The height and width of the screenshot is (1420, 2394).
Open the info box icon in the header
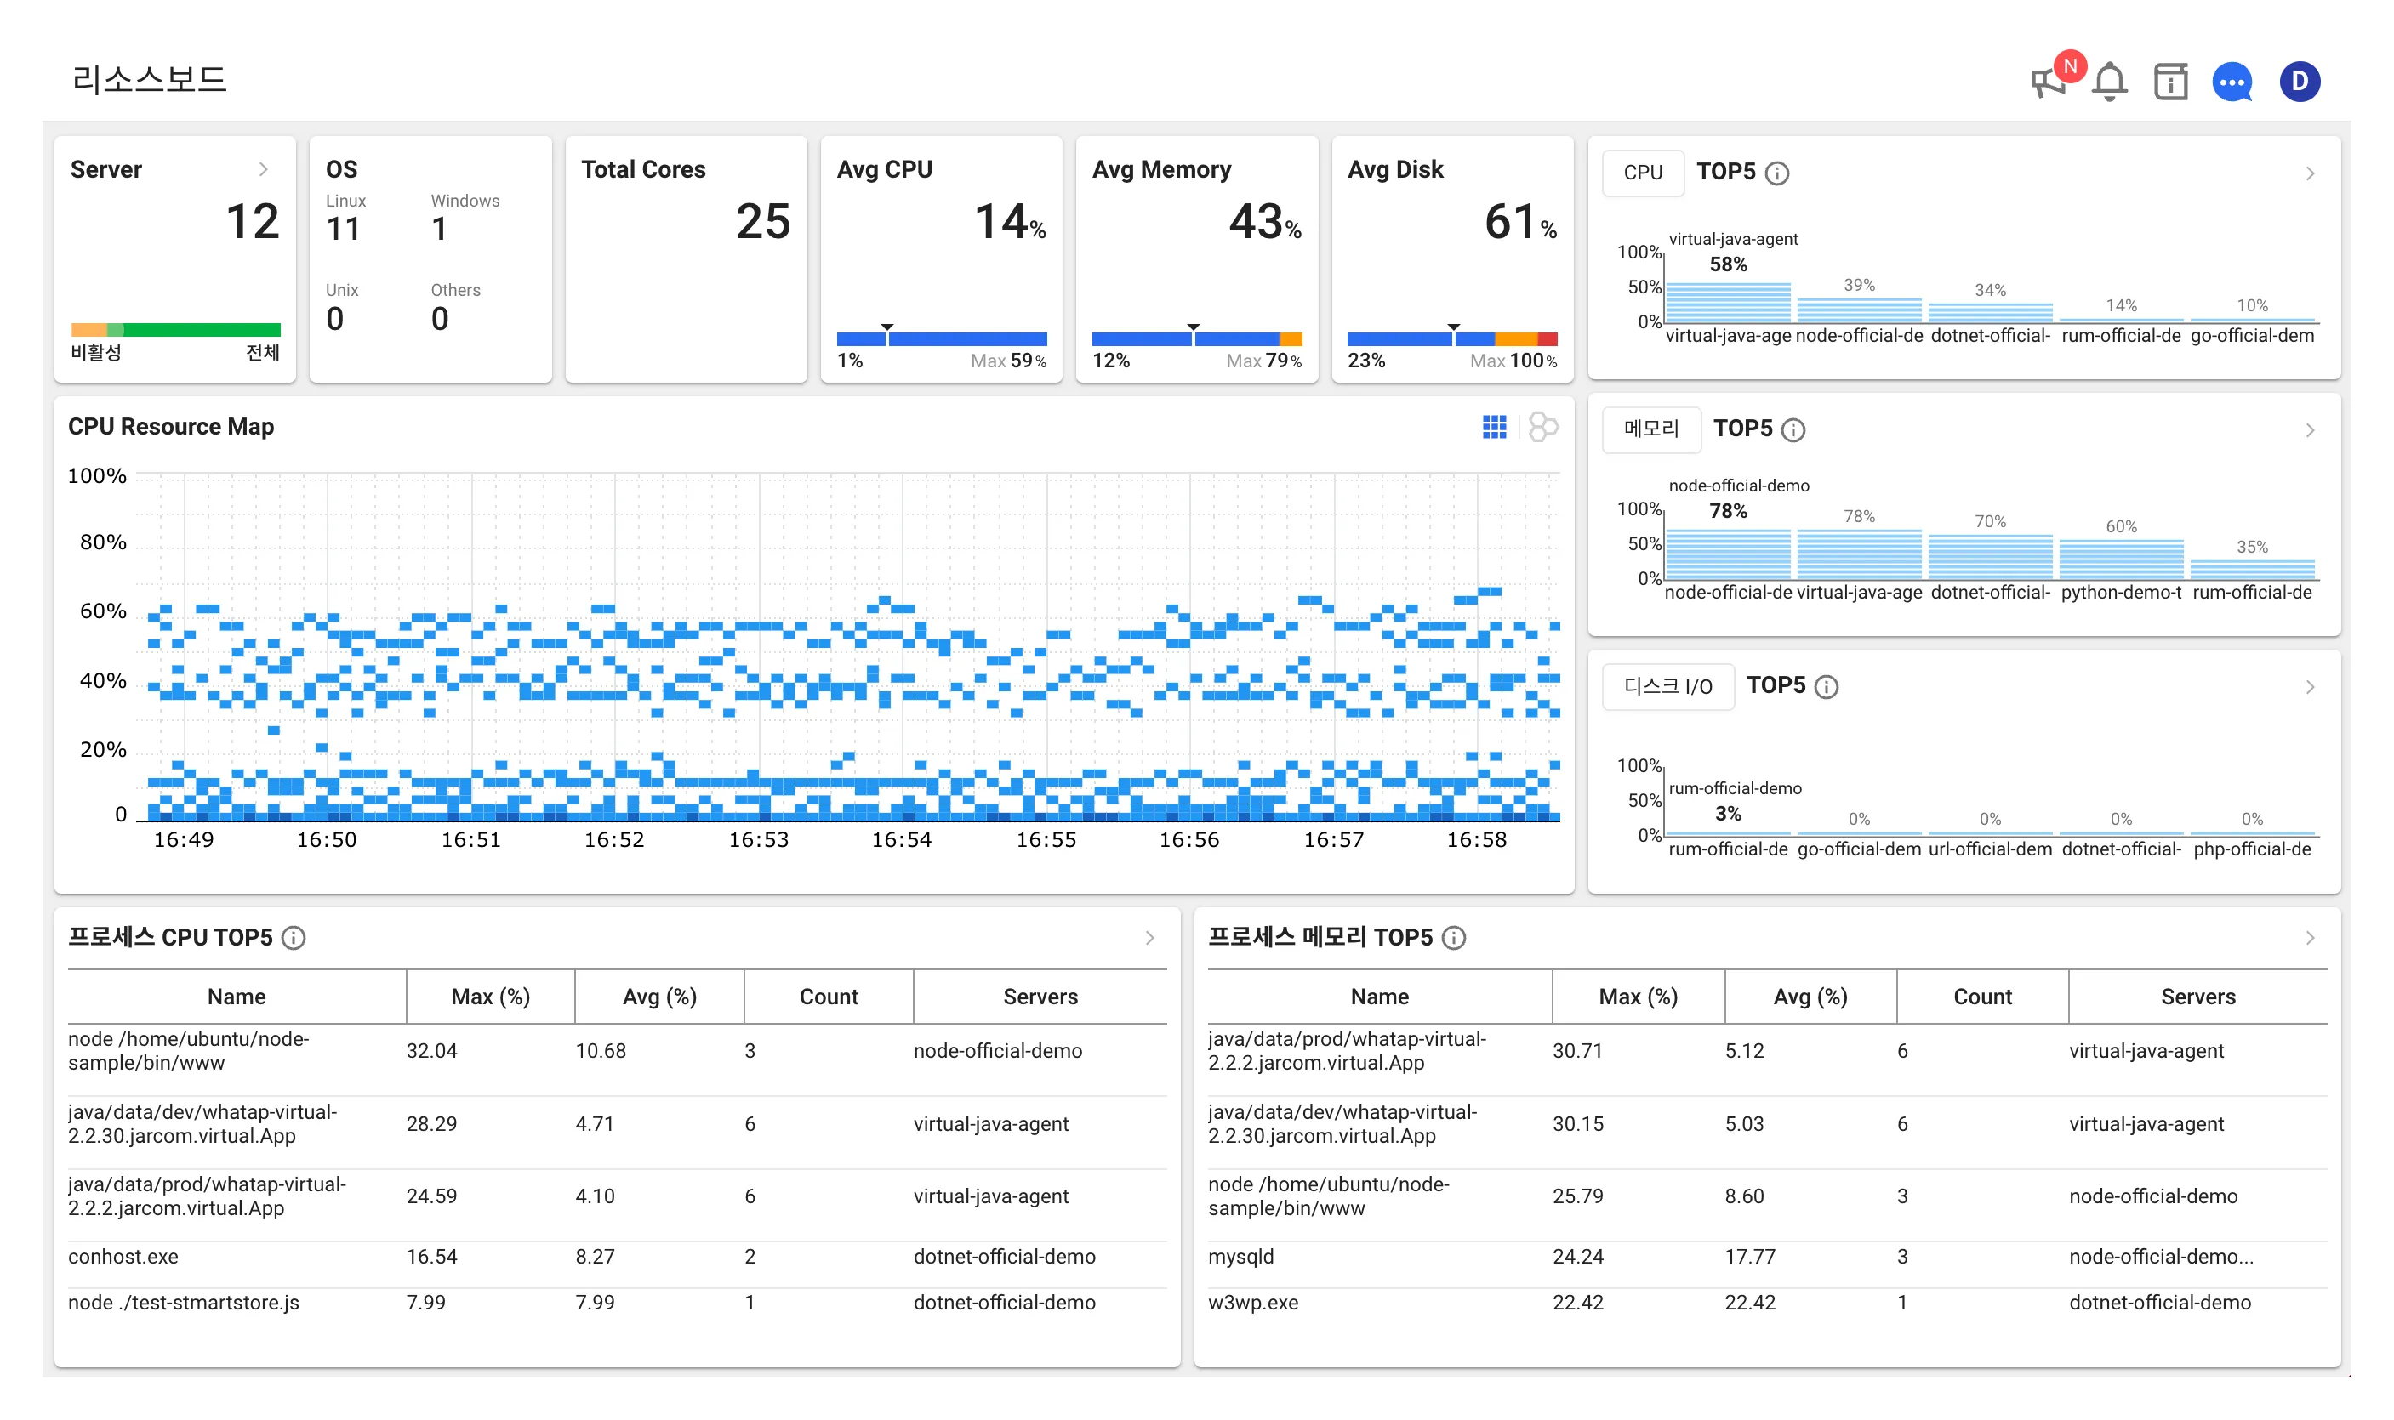(x=2170, y=82)
